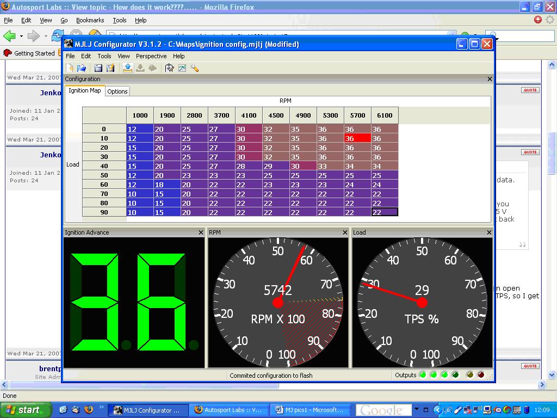Open the Google deskbar dropdown arrow
Screen dimensions: 557x418
(x=417, y=409)
